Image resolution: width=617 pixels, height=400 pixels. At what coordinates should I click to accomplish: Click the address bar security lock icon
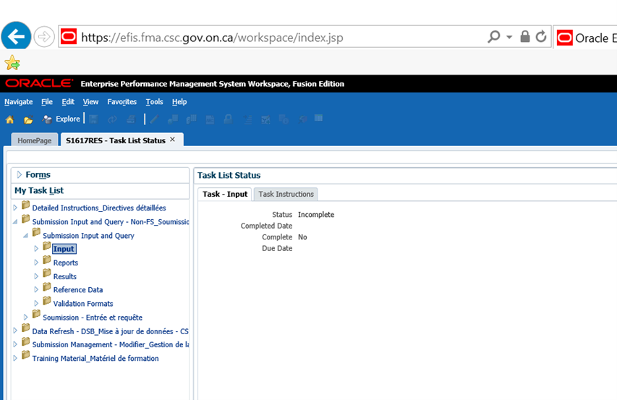tap(525, 36)
